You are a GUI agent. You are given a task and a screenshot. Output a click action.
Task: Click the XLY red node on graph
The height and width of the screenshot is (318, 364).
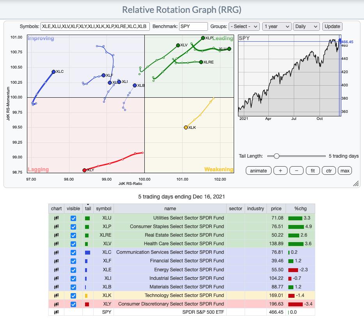(85, 170)
